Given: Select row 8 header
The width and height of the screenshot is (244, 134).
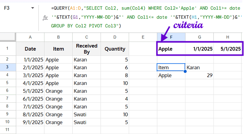Looking at the screenshot, I should (x=8, y=106).
